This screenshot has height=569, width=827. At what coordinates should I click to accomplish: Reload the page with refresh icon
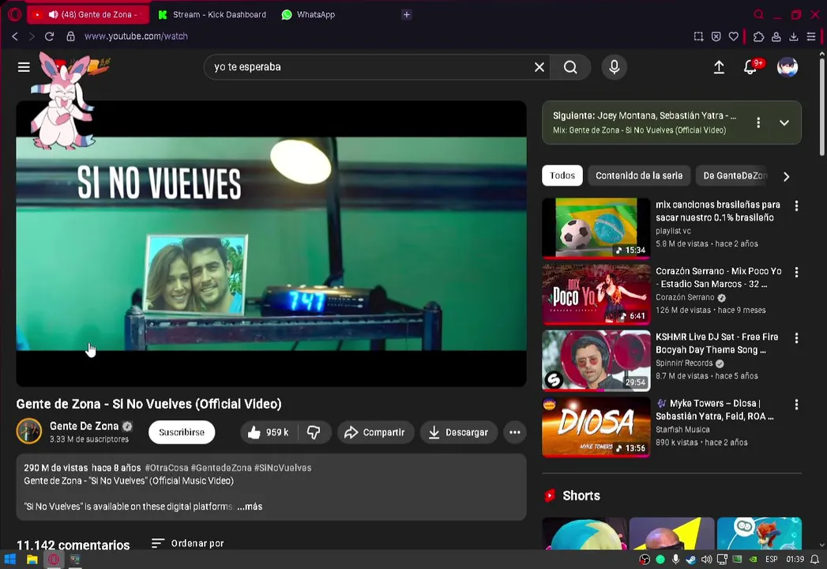49,36
